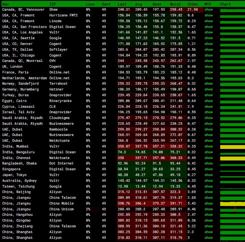The width and height of the screenshot is (245, 242).
Task: Show MTR for France, Paris row
Action: coord(208,72)
